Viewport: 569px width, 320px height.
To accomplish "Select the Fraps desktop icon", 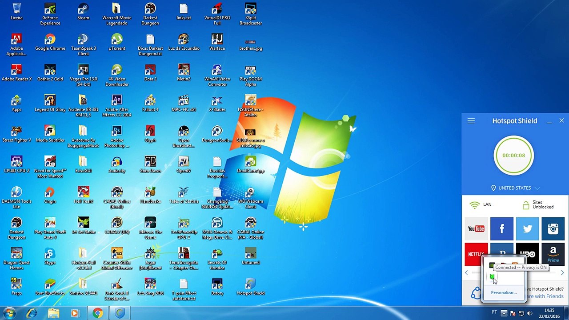I will coord(16,287).
